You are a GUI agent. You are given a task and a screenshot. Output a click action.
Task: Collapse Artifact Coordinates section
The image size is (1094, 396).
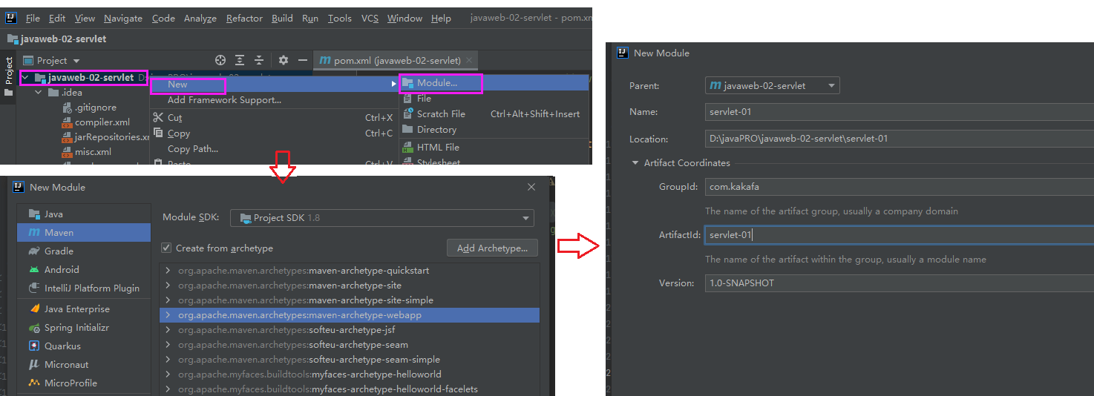point(635,162)
